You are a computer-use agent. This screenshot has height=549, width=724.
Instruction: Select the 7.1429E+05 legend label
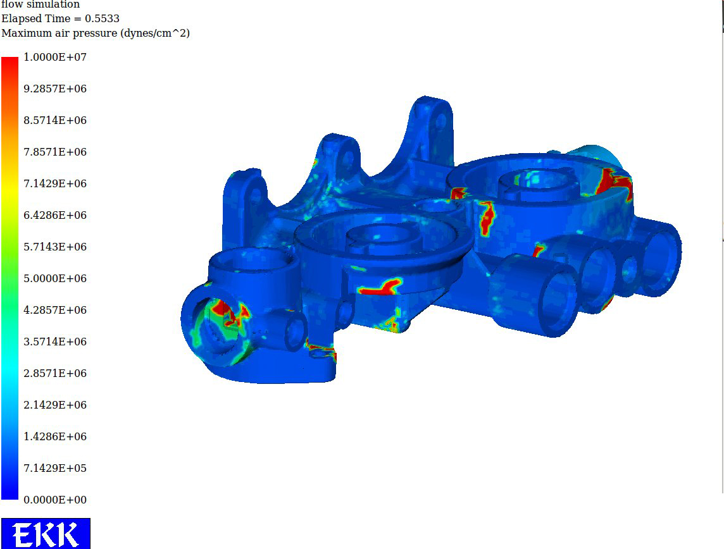(55, 468)
